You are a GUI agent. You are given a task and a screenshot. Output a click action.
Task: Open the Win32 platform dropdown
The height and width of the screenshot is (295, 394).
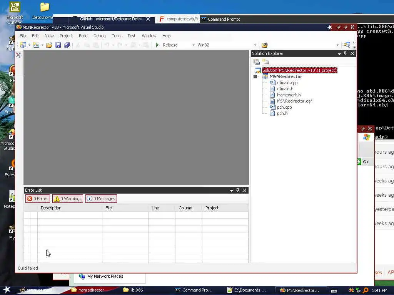tap(255, 45)
